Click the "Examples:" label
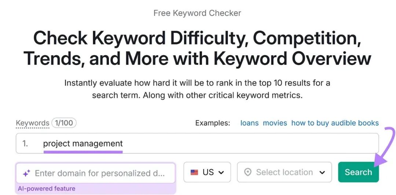This screenshot has width=396, height=195. click(x=213, y=123)
